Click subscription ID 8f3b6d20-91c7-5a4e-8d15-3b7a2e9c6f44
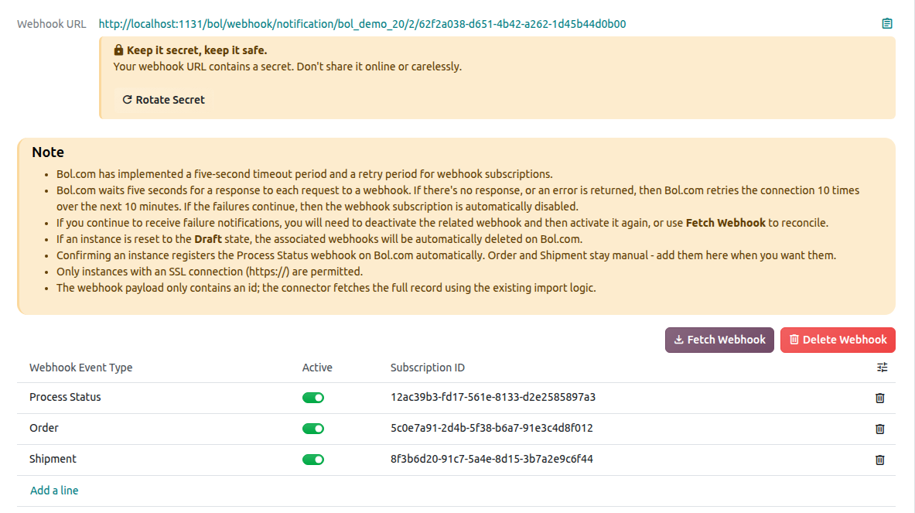Viewport: 915px width, 513px height. click(492, 459)
